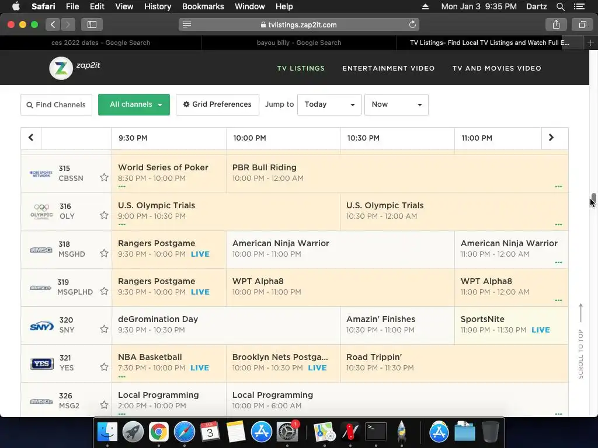Open the File menu
The height and width of the screenshot is (448, 598).
(x=72, y=6)
